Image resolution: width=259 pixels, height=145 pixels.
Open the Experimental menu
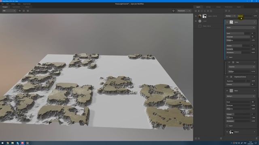[27, 4]
